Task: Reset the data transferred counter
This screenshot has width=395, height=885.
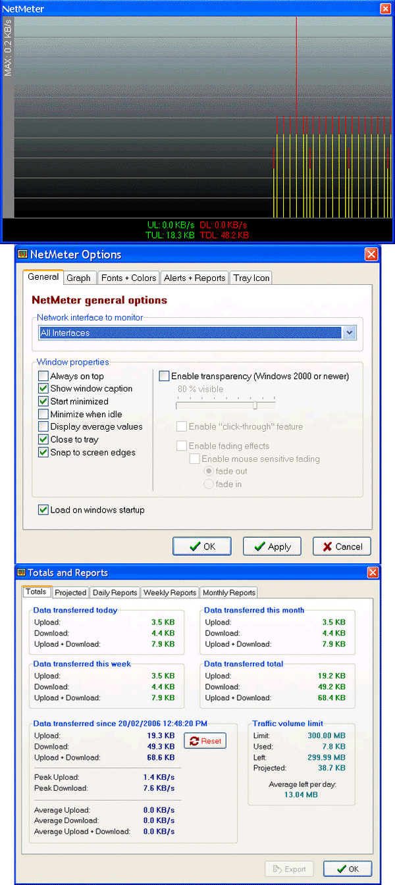Action: 205,741
